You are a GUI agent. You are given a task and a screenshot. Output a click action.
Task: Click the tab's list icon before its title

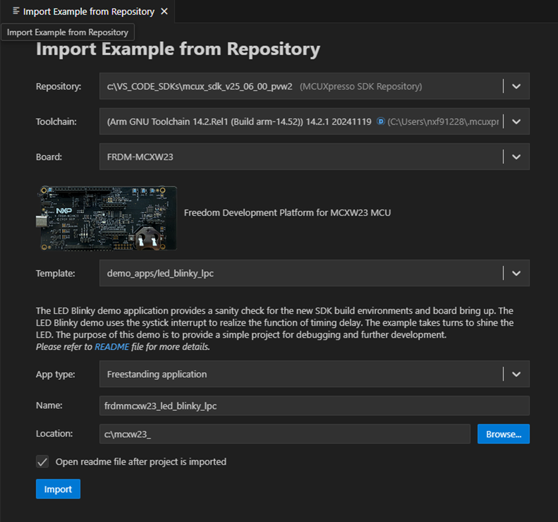coord(16,11)
